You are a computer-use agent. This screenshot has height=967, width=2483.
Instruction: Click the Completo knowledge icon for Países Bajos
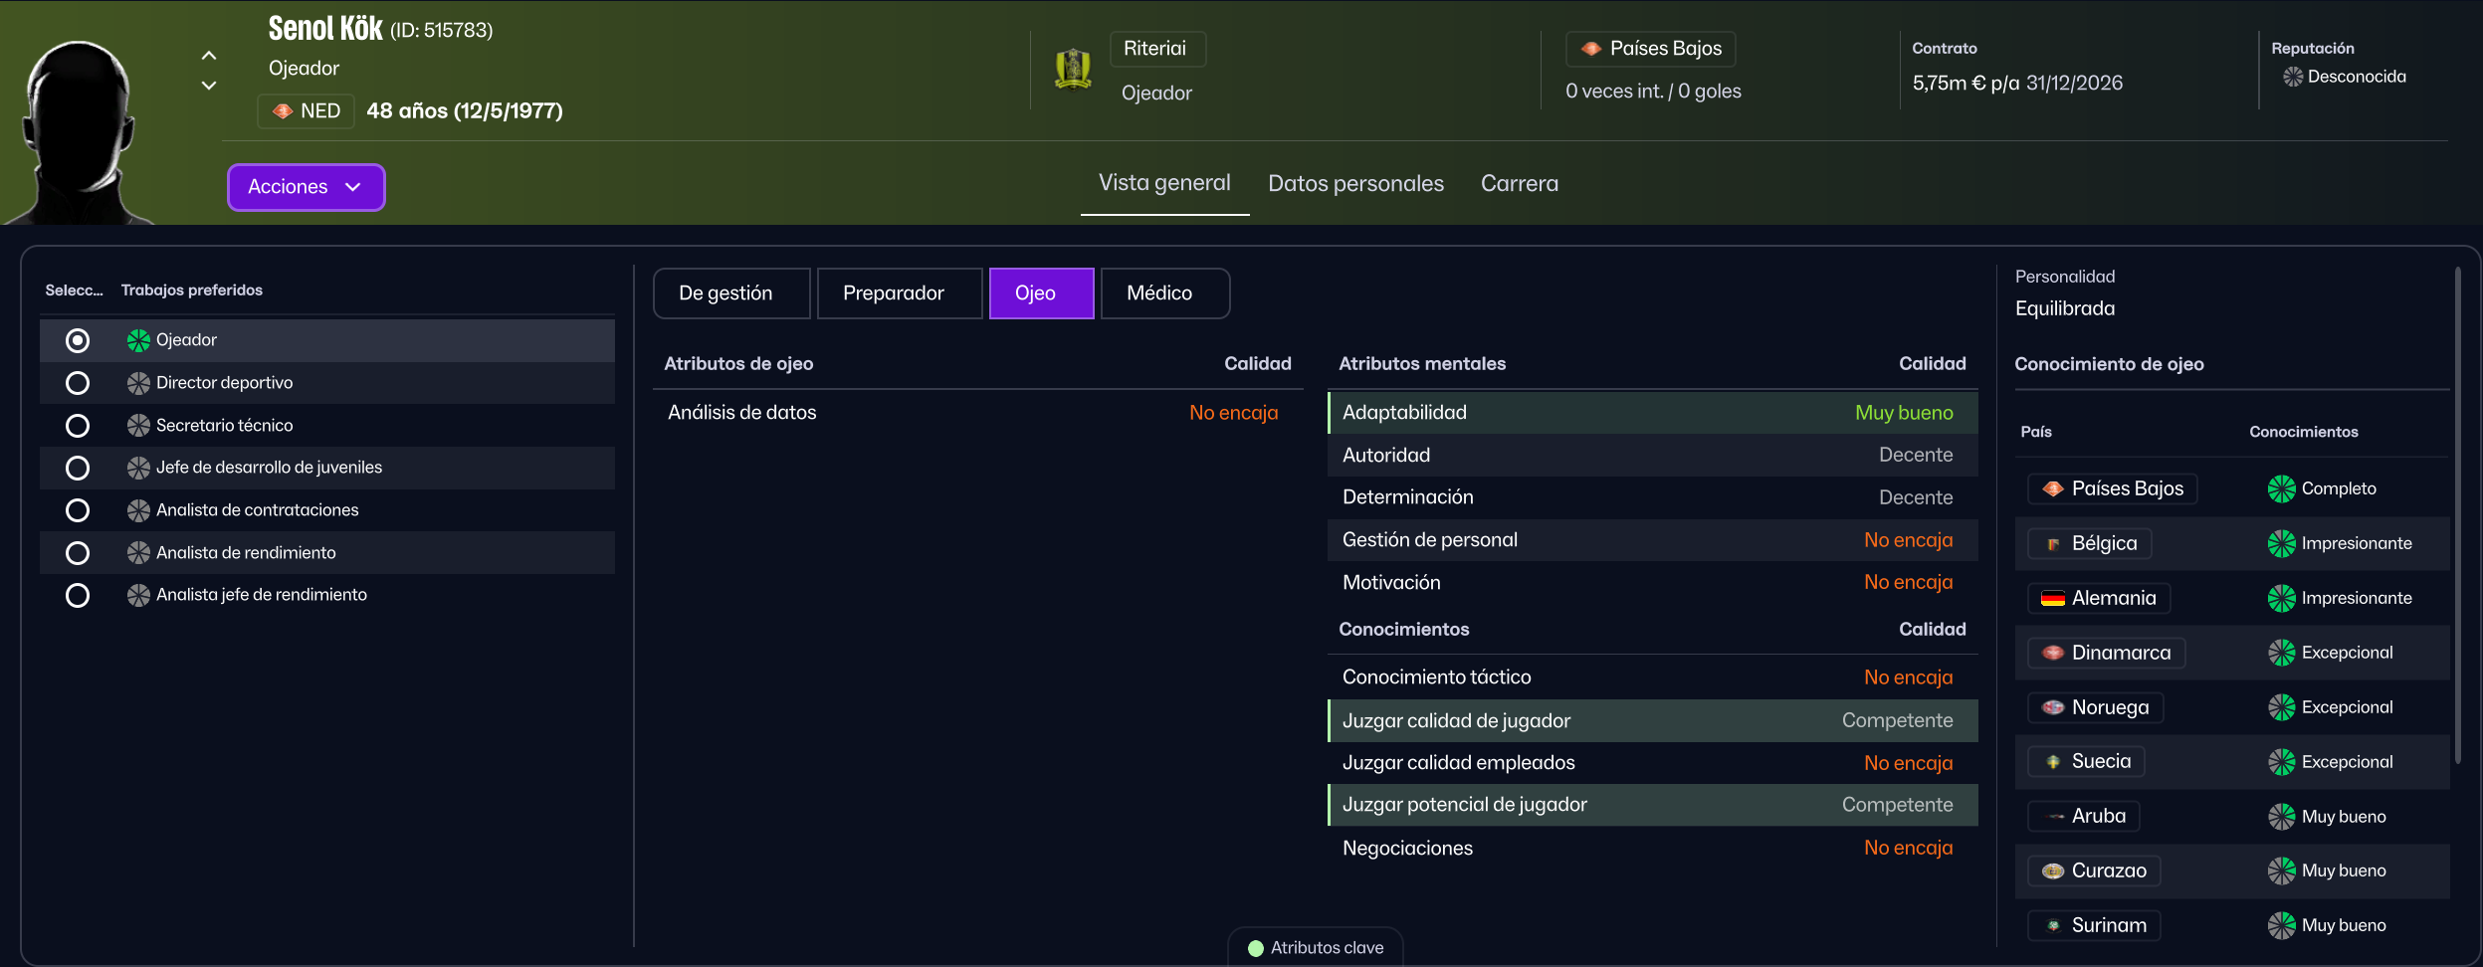pos(2282,488)
